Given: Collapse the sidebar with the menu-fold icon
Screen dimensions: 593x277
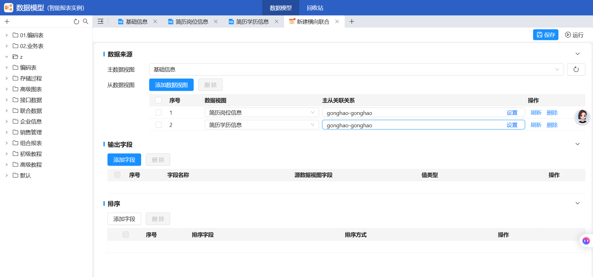Looking at the screenshot, I should (101, 22).
